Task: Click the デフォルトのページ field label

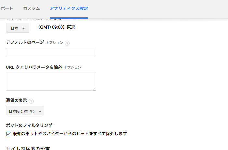Action: [x=25, y=42]
